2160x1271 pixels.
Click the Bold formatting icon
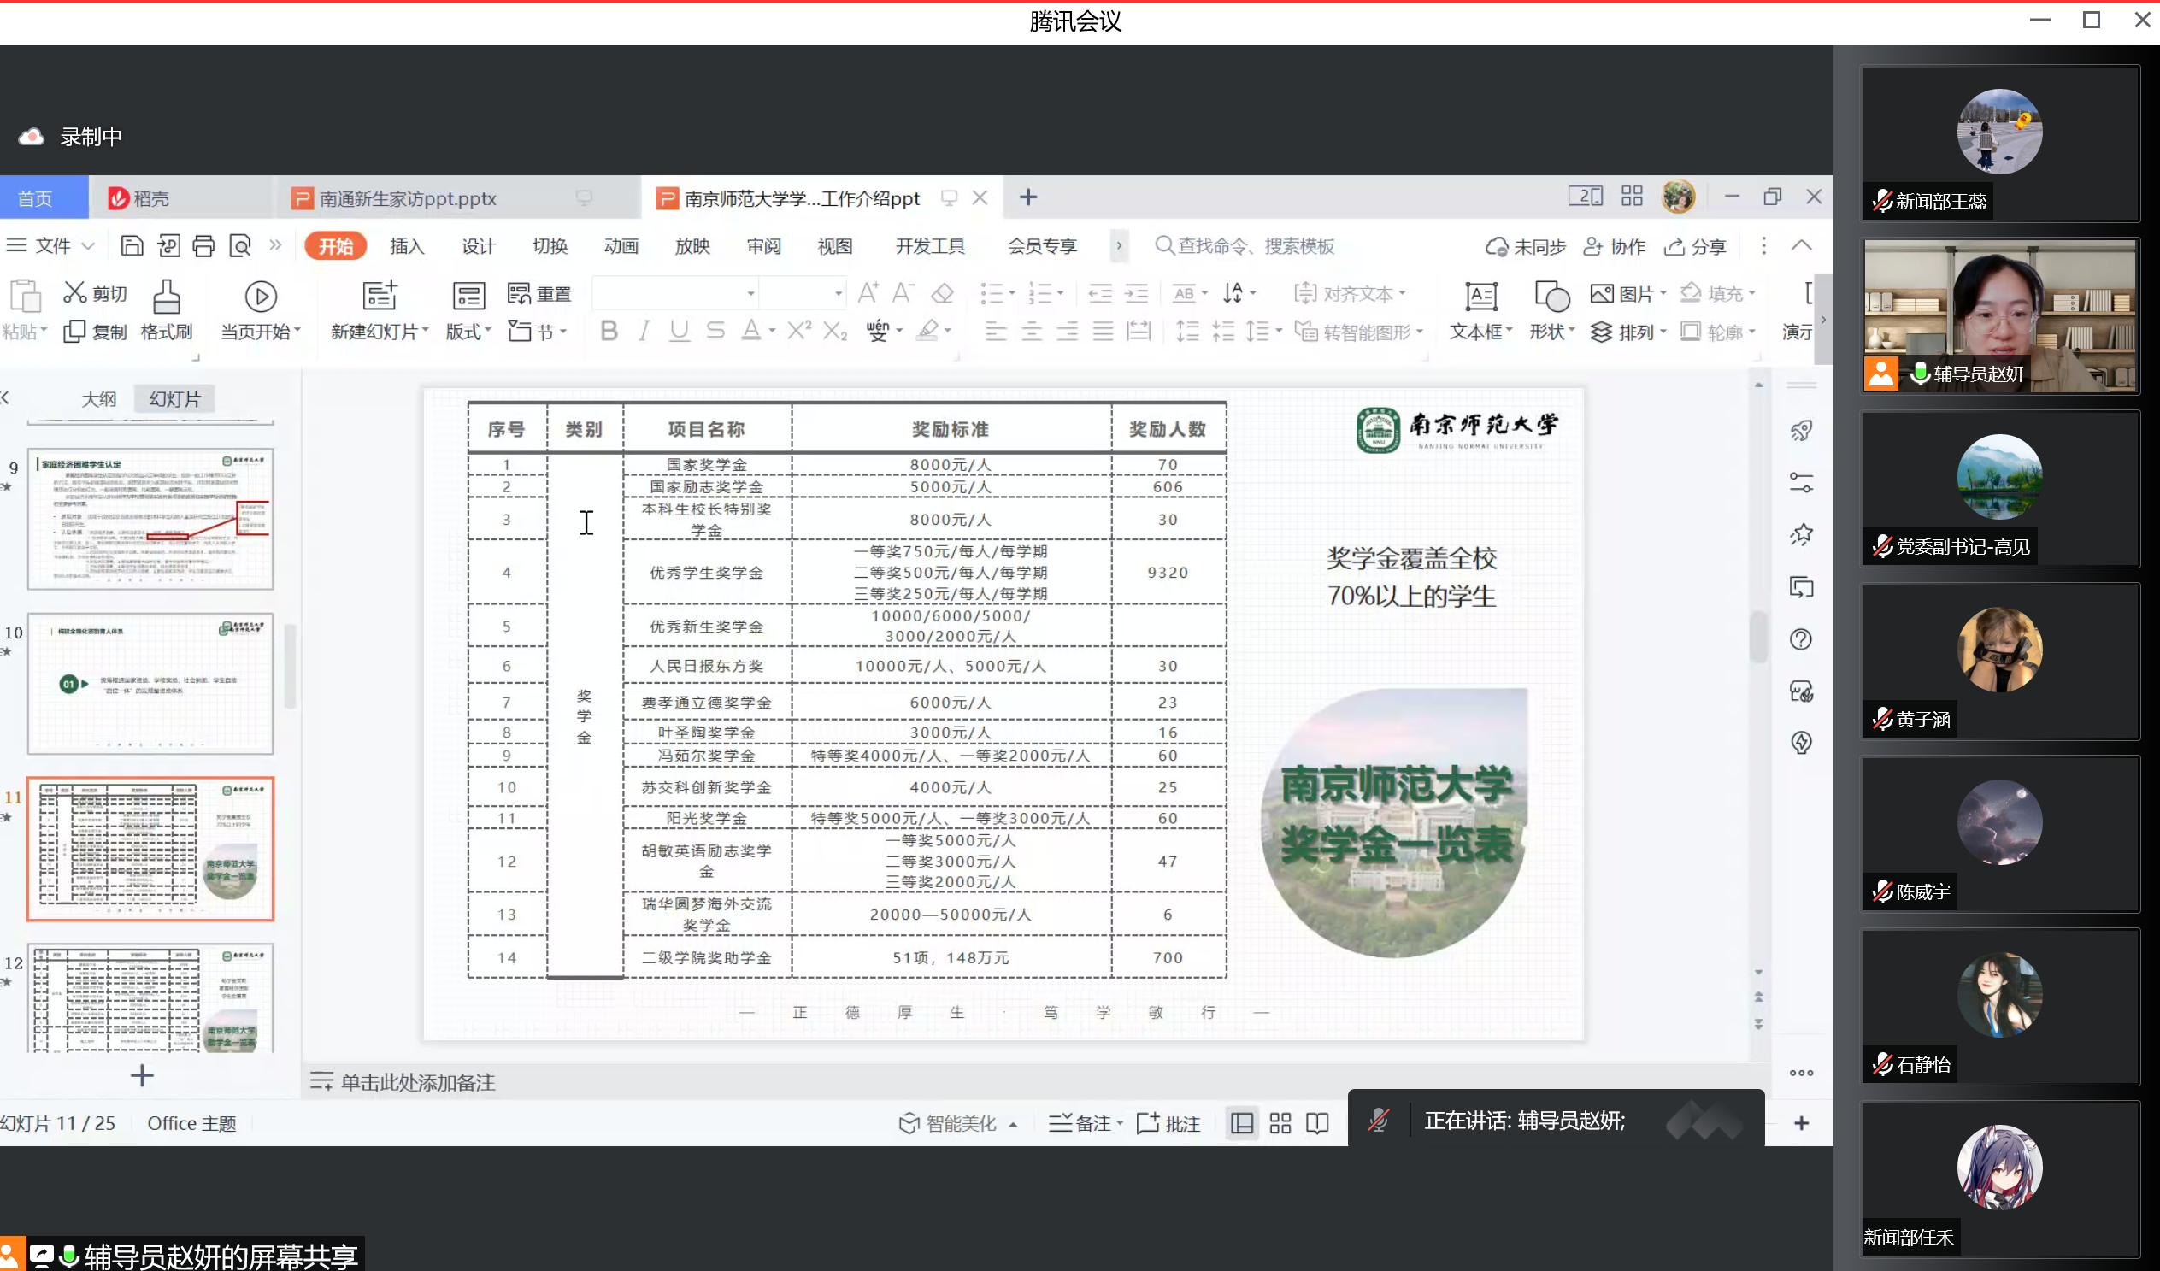coord(609,331)
